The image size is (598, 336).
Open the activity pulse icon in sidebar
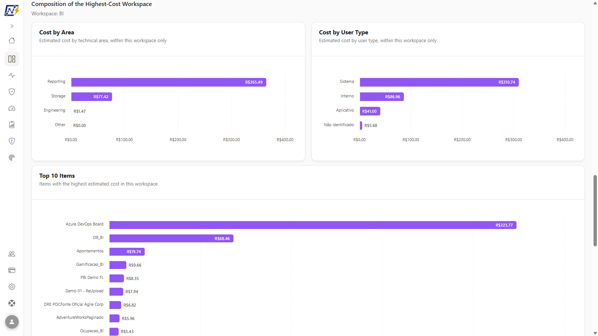pos(12,75)
